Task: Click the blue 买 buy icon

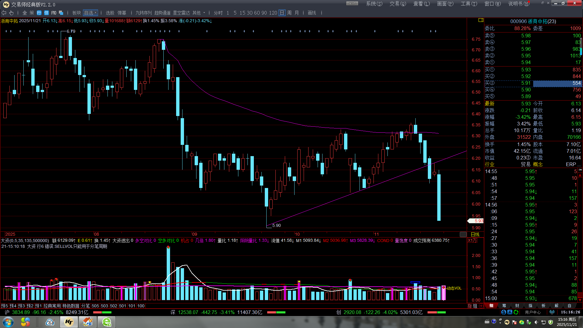Action: (x=510, y=312)
